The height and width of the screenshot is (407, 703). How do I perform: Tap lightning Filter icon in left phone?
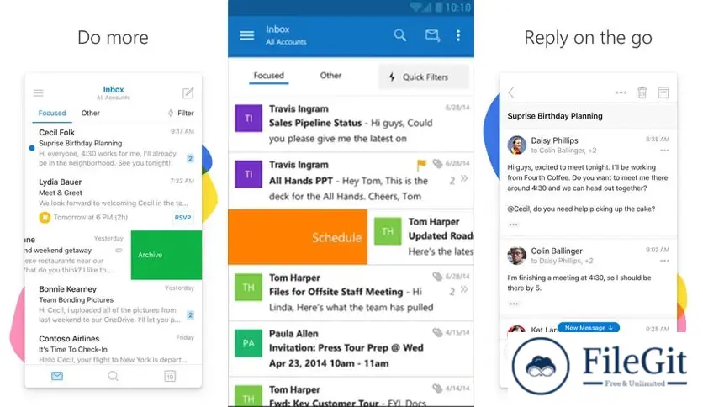171,113
